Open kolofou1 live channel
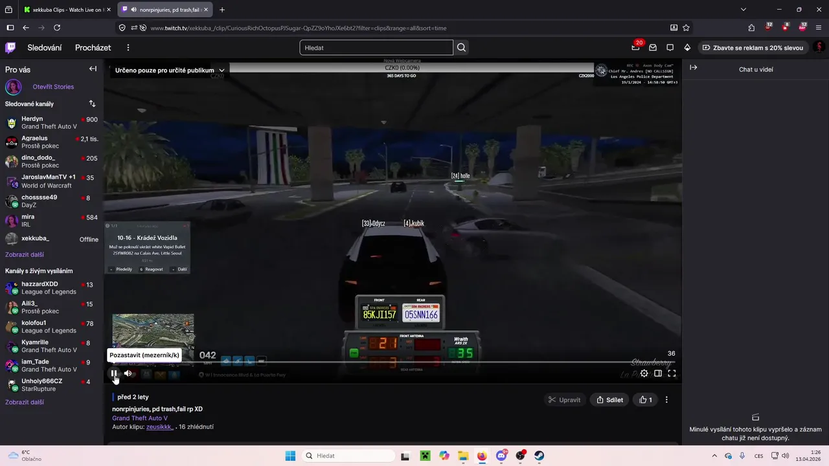 (52, 327)
